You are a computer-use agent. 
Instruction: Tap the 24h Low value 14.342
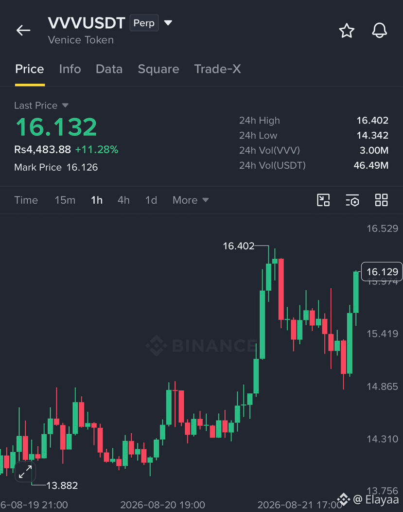tap(372, 136)
